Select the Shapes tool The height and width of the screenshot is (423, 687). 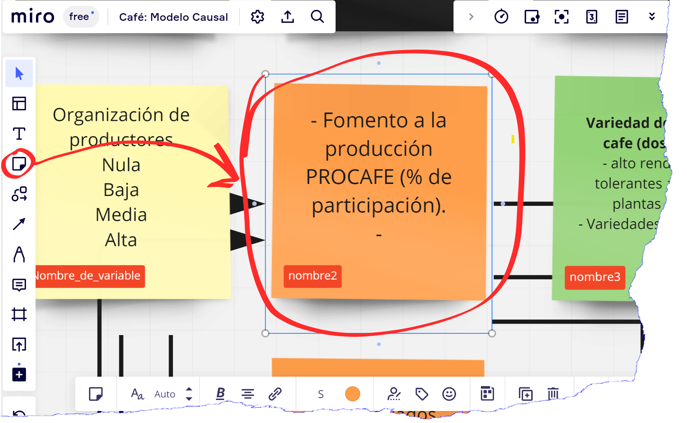coord(19,194)
